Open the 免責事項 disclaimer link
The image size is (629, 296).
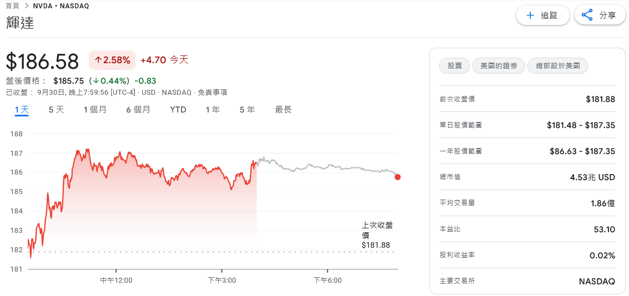point(212,93)
